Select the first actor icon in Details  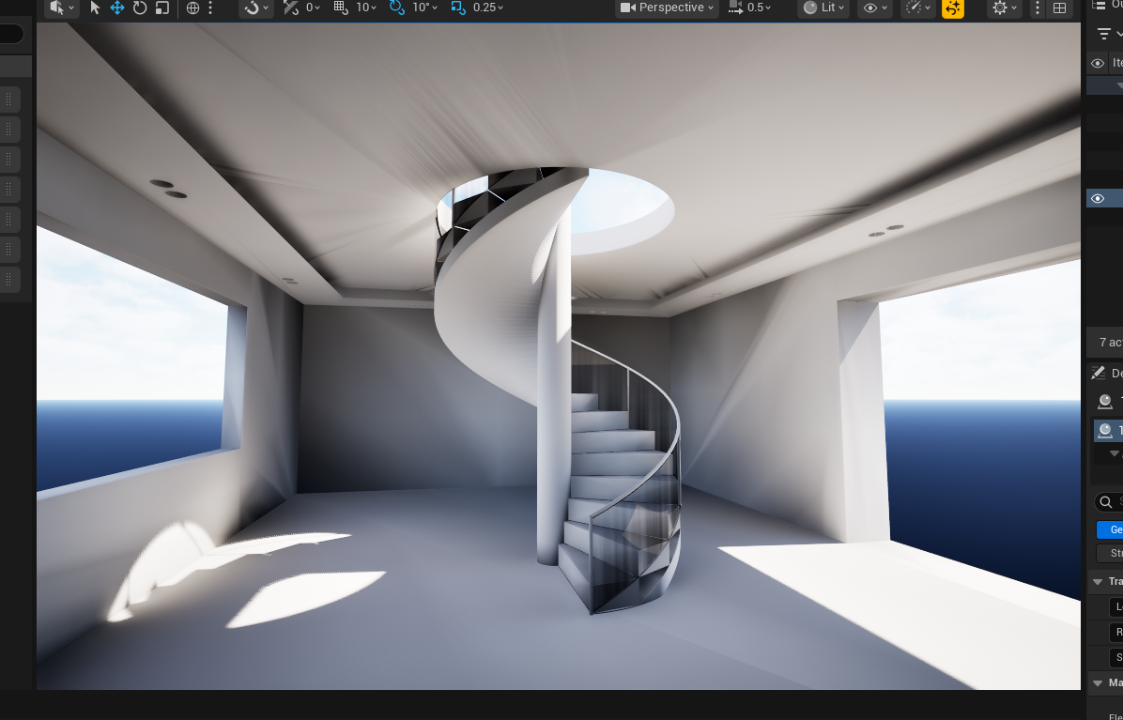1105,402
